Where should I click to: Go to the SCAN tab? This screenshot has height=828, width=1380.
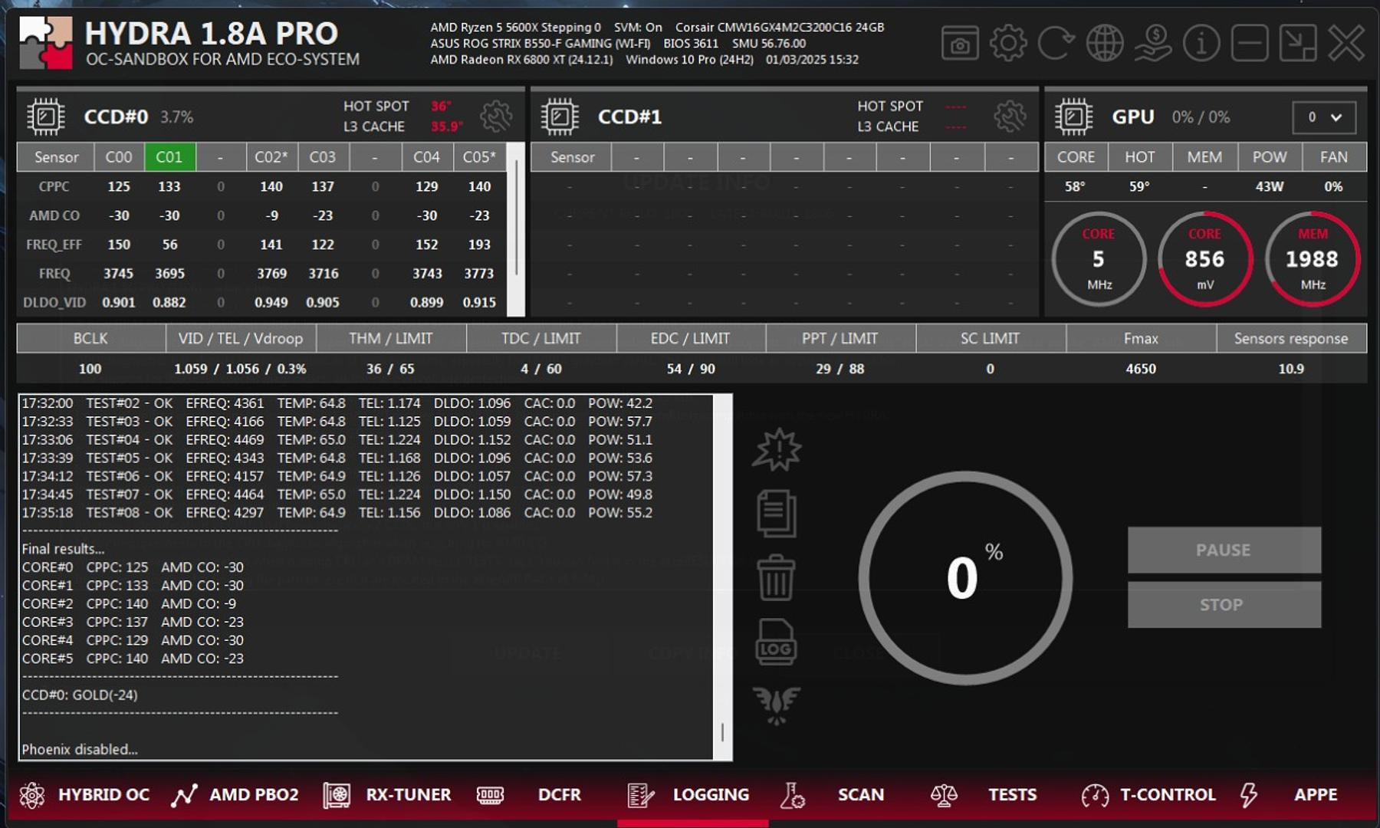(x=861, y=795)
